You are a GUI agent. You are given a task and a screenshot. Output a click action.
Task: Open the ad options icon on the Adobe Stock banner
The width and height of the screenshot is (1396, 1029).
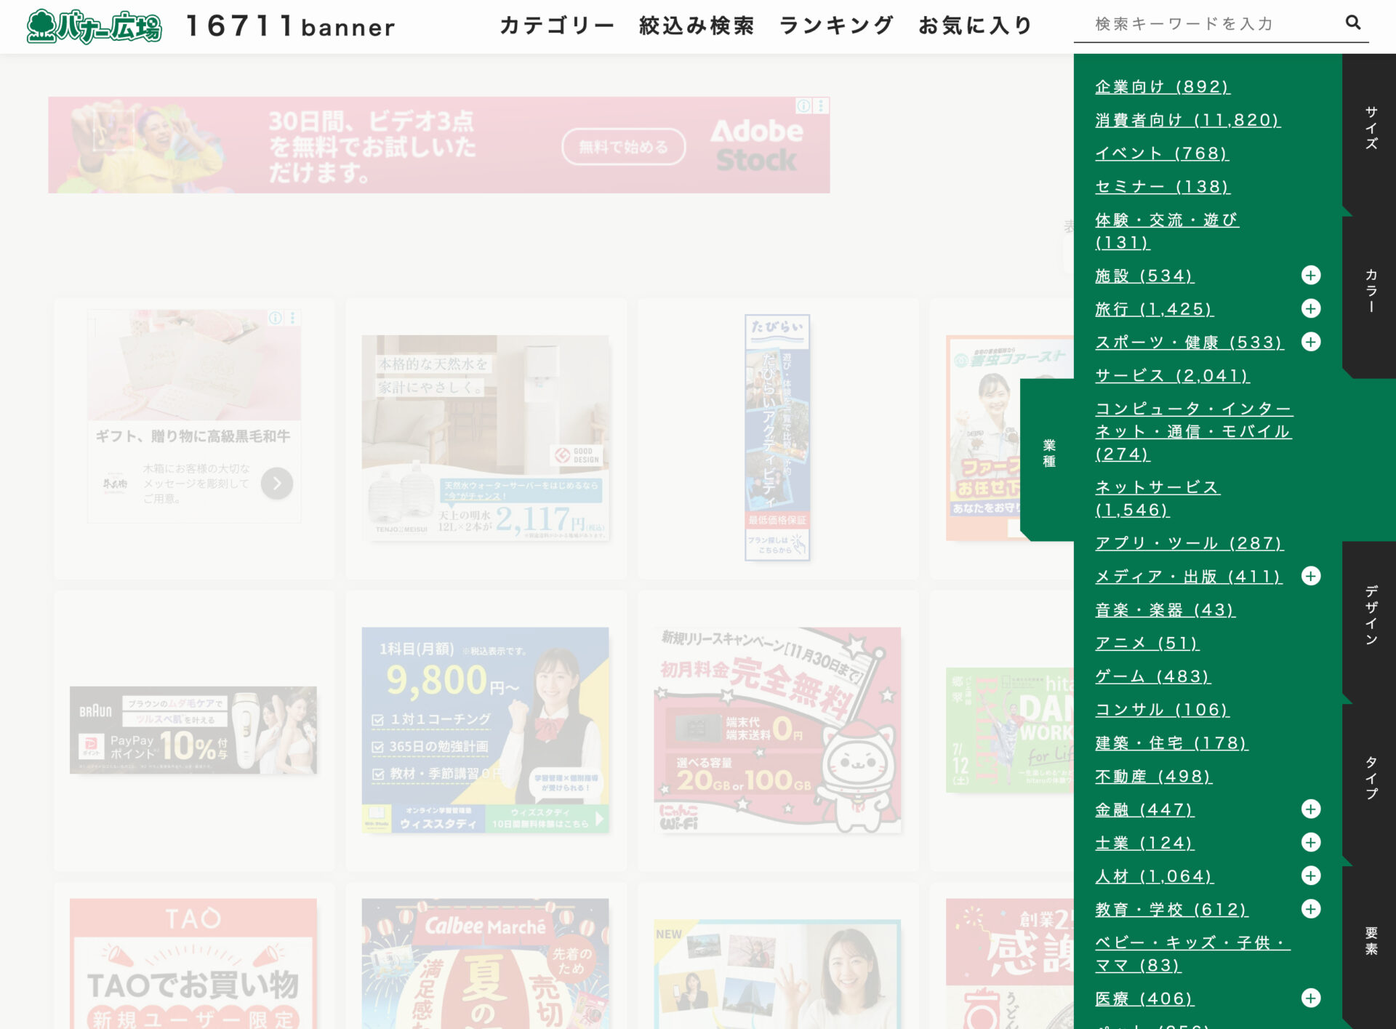click(821, 106)
